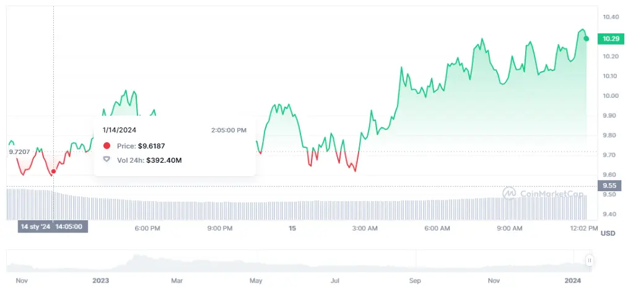
Task: Click the Vol 24h shield icon
Action: point(107,160)
